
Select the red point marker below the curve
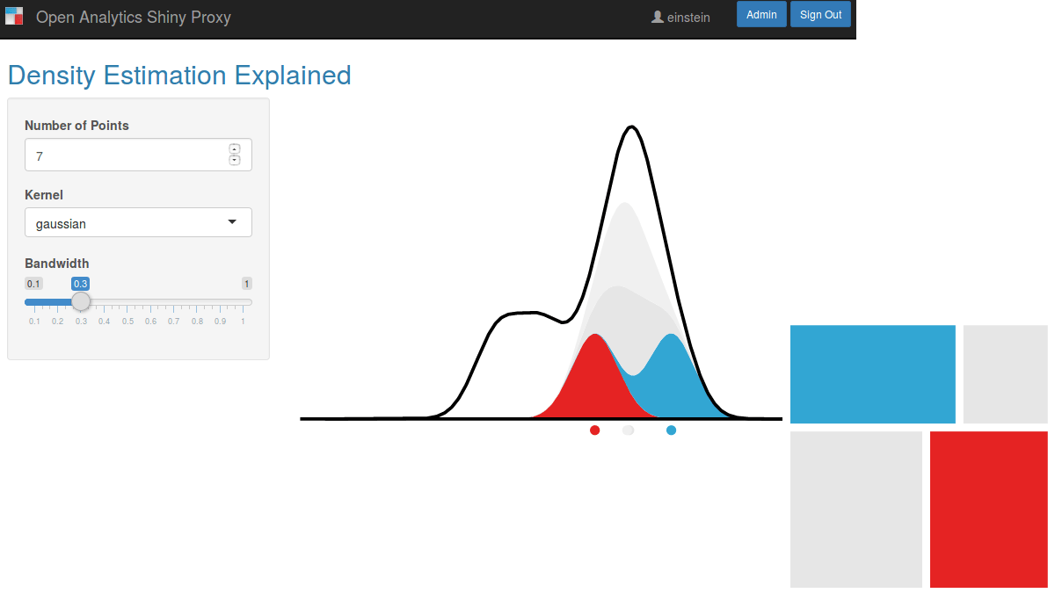[594, 430]
